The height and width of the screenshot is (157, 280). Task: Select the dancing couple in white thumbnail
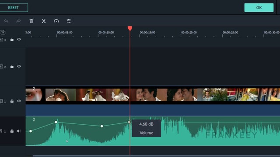91,95
